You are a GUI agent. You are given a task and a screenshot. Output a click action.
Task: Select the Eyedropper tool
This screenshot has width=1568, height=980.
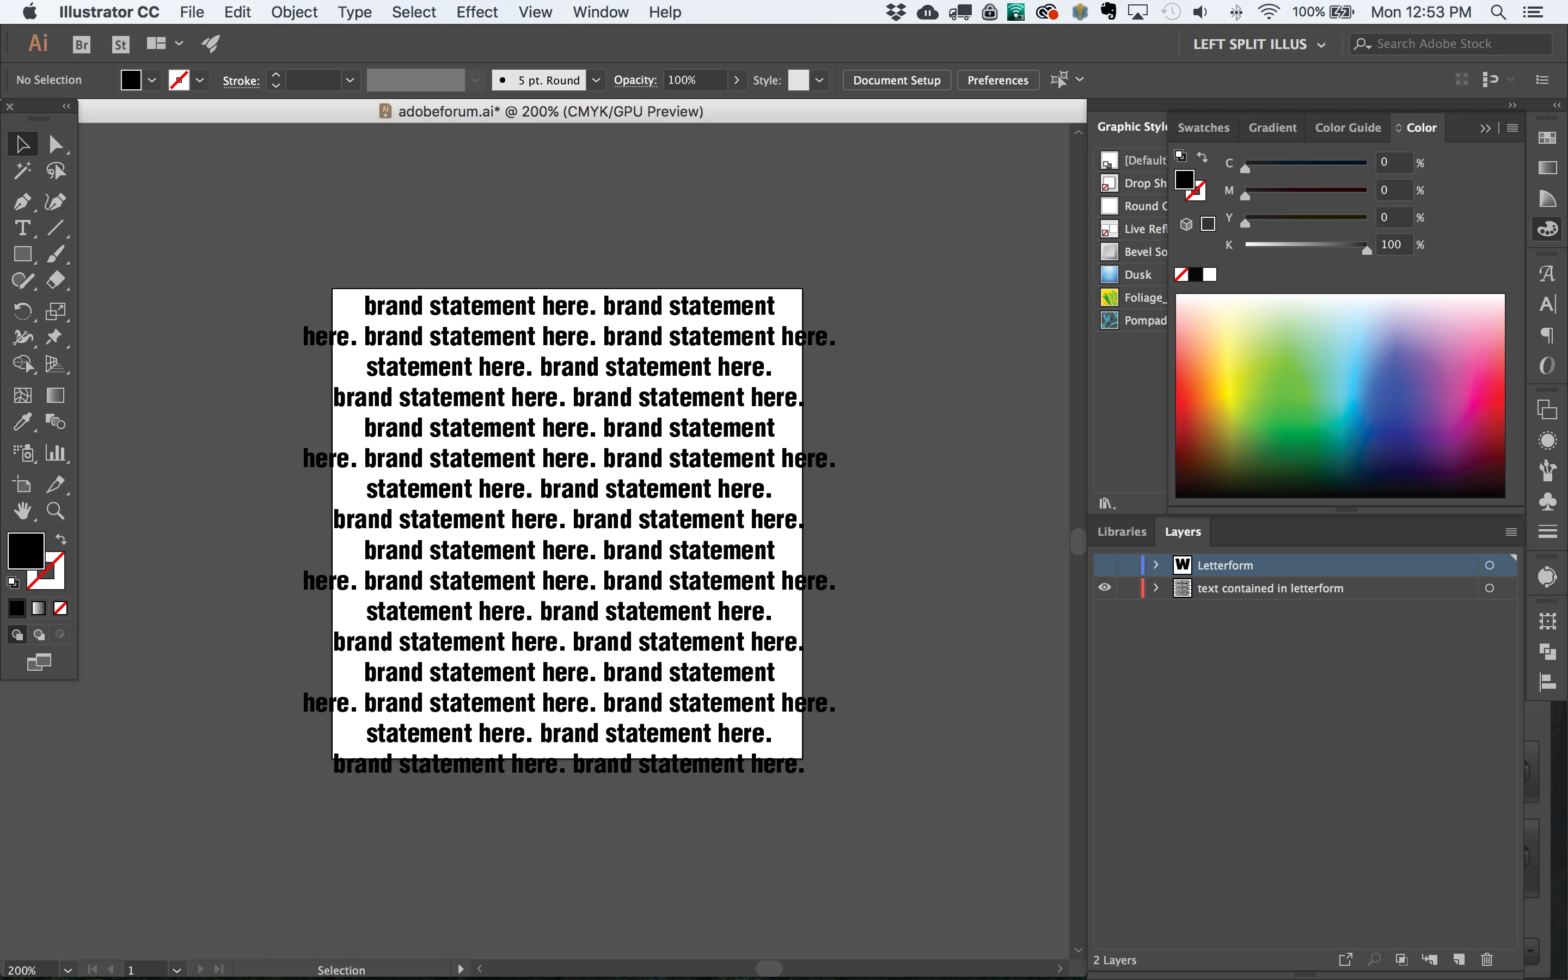coord(22,422)
